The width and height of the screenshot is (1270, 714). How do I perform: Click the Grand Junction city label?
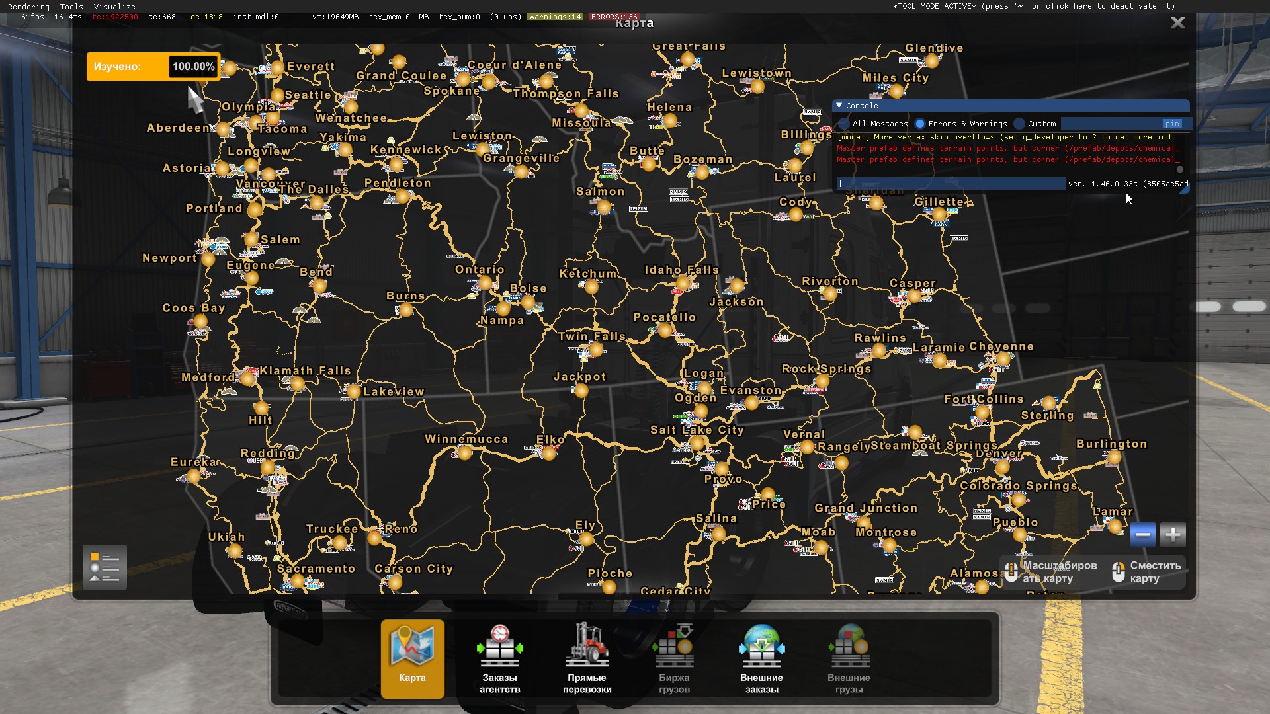point(866,508)
